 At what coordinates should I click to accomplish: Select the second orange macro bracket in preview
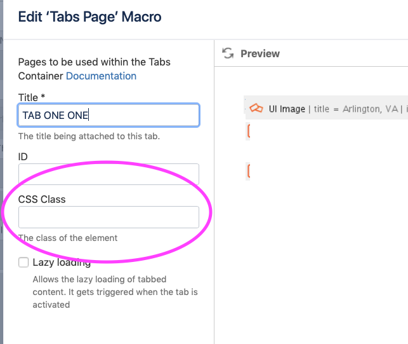pyautogui.click(x=249, y=171)
